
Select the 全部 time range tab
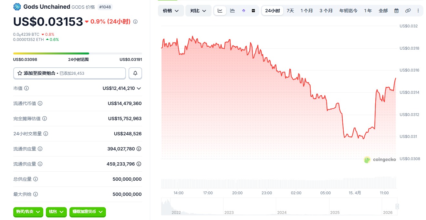[383, 11]
